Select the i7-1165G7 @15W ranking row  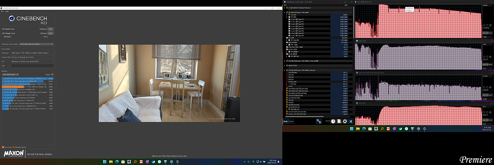click(27, 109)
